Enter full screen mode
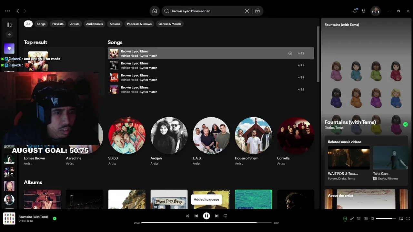Image resolution: width=413 pixels, height=232 pixels. pos(408,218)
